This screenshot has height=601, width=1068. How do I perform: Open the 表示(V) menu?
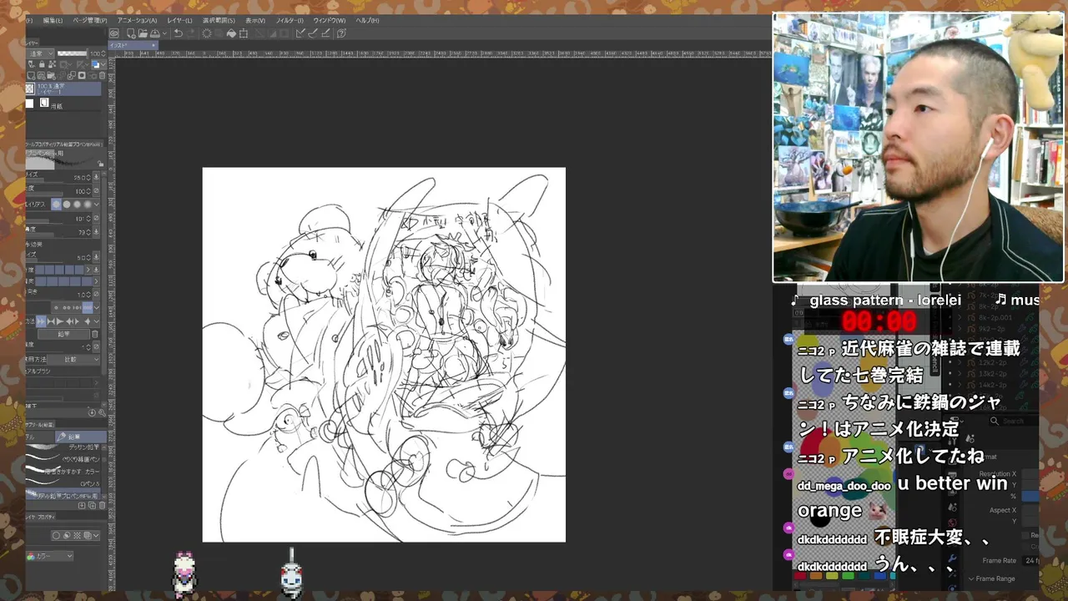point(255,20)
